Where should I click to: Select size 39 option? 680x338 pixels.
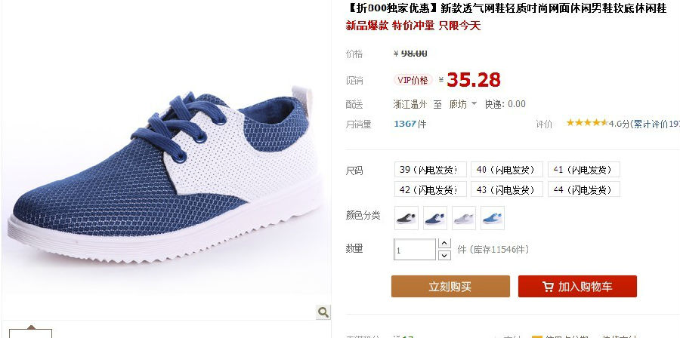430,170
